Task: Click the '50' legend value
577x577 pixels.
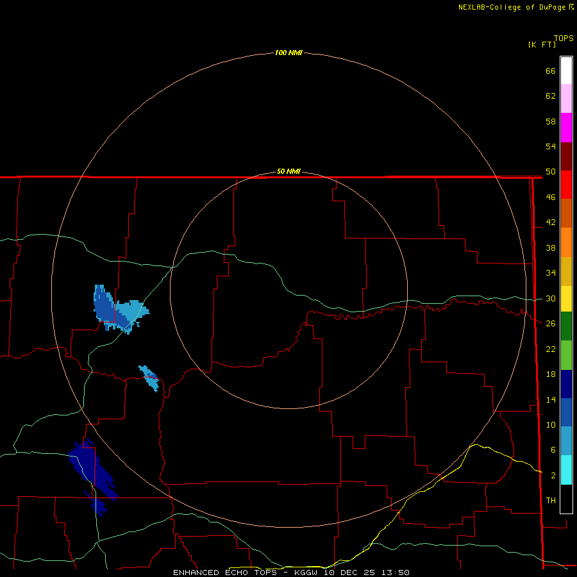Action: [x=551, y=172]
